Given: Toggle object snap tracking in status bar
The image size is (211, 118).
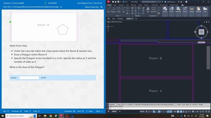Looking at the screenshot, I should 168,111.
